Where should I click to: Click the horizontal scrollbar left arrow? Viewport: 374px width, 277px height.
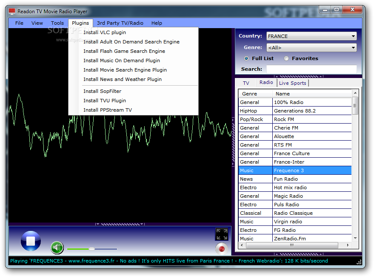pos(242,245)
